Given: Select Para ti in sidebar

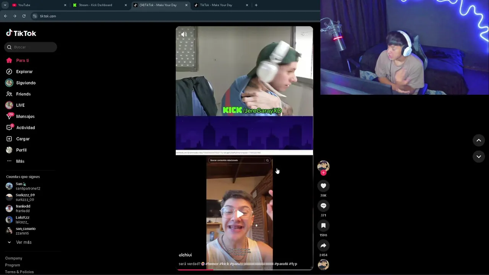Looking at the screenshot, I should pyautogui.click(x=22, y=60).
